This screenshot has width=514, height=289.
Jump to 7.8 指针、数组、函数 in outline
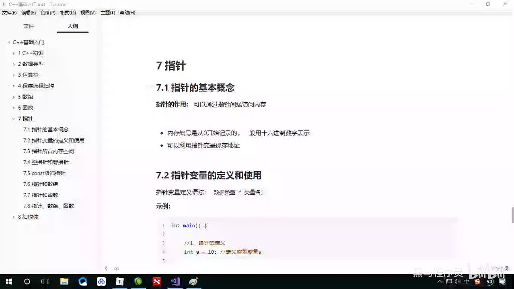49,206
